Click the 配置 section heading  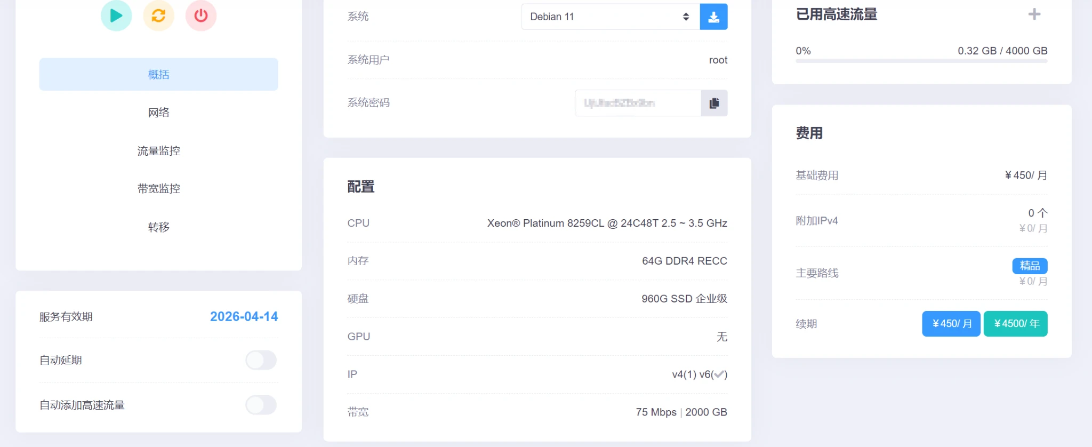[x=361, y=187]
